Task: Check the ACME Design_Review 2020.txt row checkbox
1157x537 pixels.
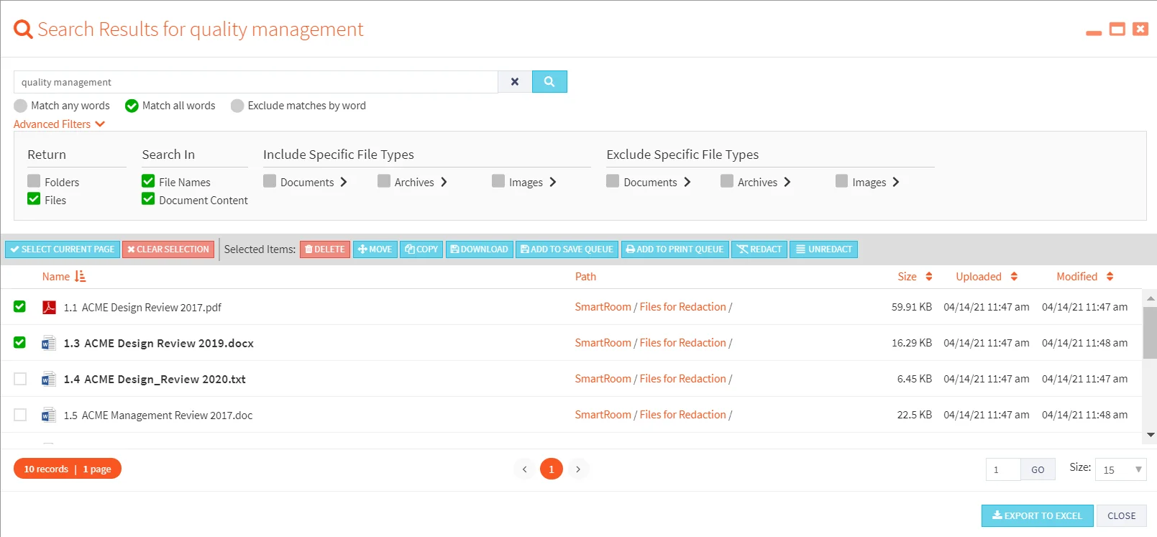Action: [x=20, y=379]
